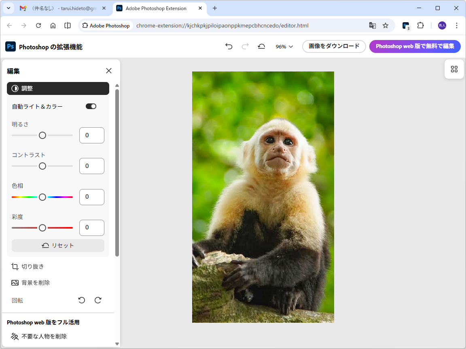Click the undo arrow in Photoshop header
This screenshot has width=466, height=349.
point(229,46)
